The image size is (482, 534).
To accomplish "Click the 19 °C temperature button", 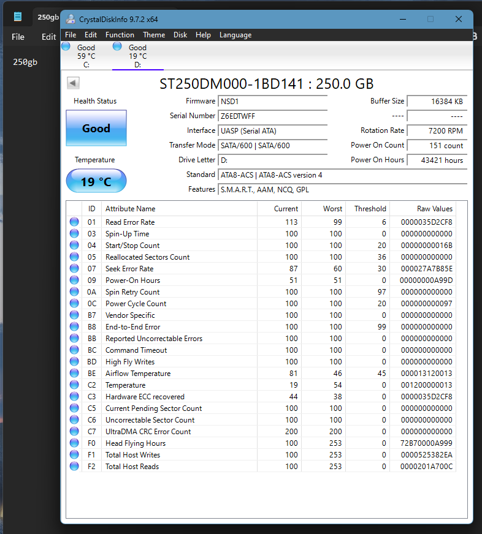I will point(96,181).
